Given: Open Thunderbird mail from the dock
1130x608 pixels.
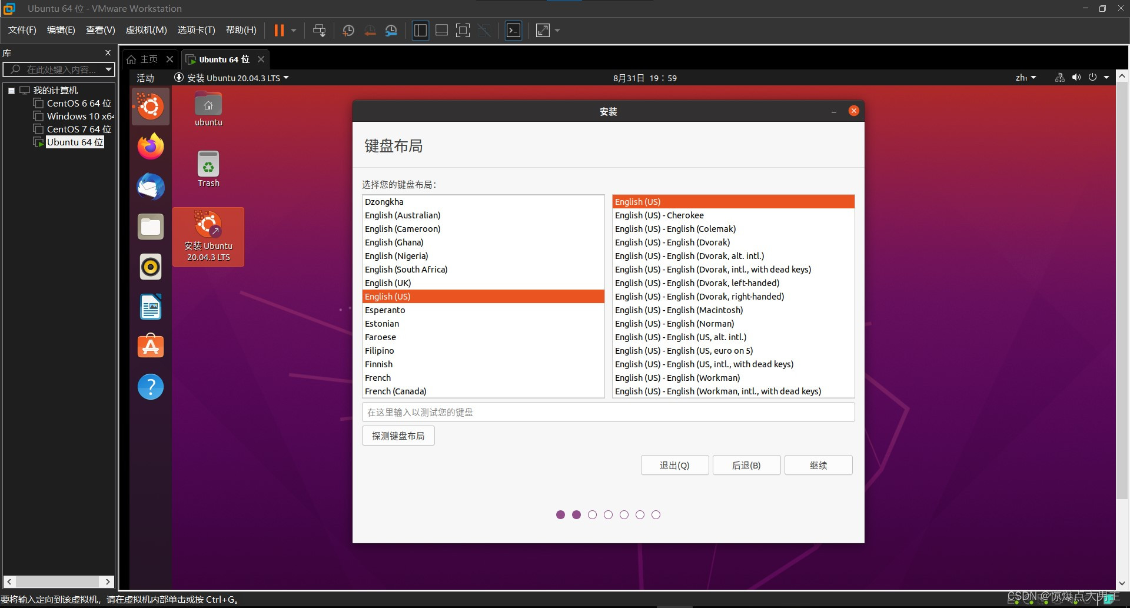Looking at the screenshot, I should (151, 187).
